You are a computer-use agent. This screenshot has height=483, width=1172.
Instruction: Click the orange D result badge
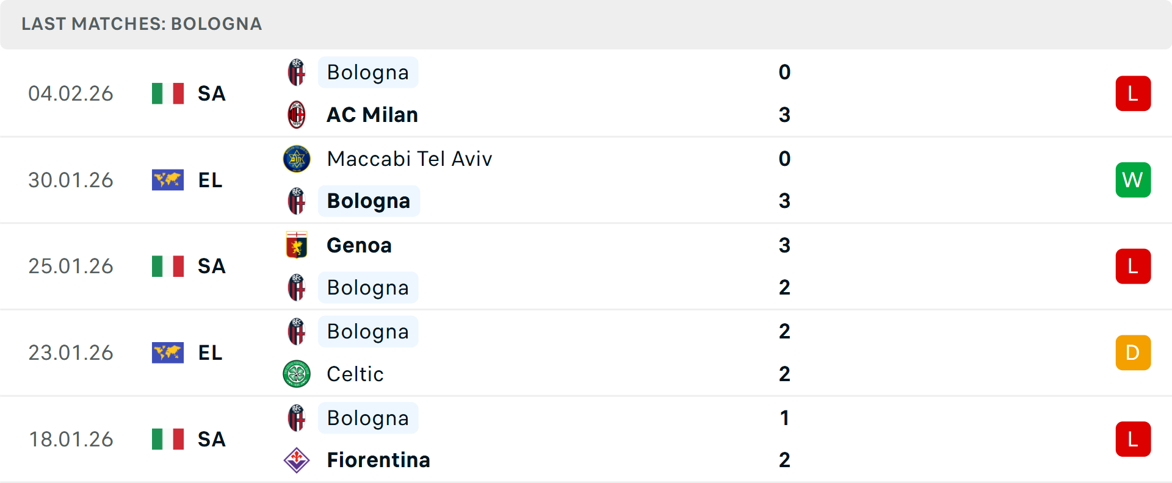pyautogui.click(x=1133, y=352)
